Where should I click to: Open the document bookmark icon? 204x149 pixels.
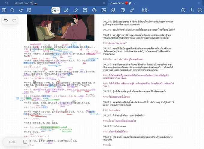29,10
